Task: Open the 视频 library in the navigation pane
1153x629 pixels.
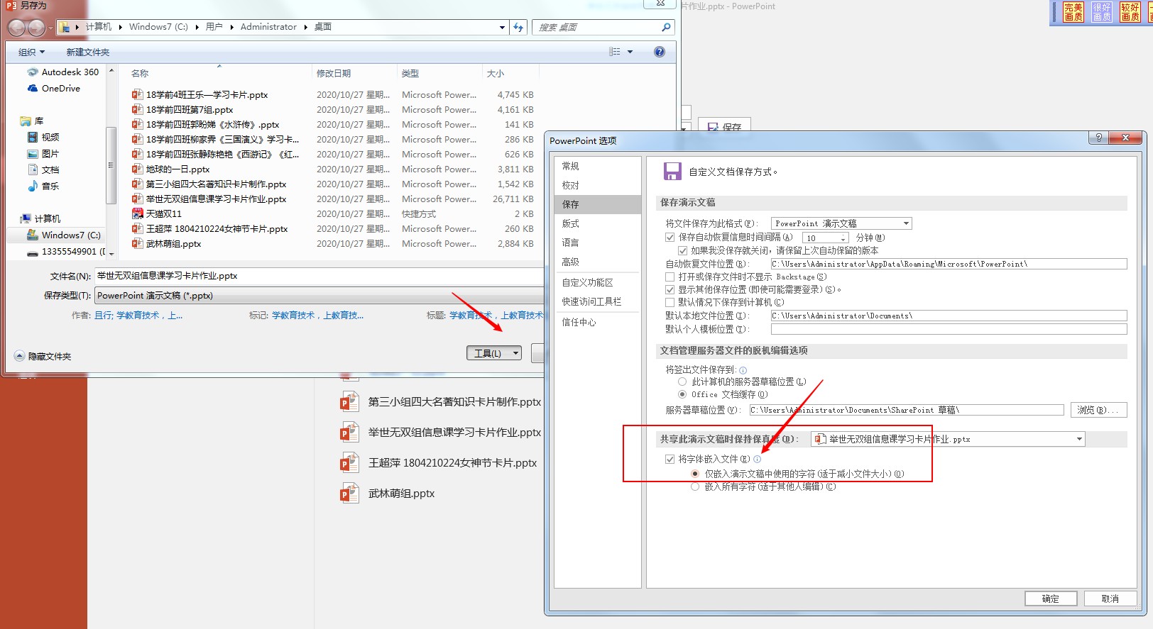Action: [43, 137]
